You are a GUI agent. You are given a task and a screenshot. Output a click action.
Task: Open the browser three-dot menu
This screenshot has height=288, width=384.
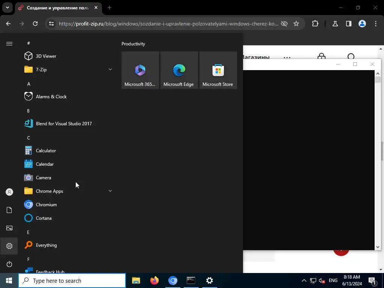376,24
